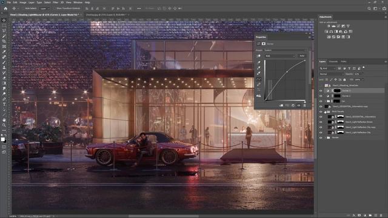Select the Horizontal Type tool
Screen dimensions: 388x218
point(4,104)
